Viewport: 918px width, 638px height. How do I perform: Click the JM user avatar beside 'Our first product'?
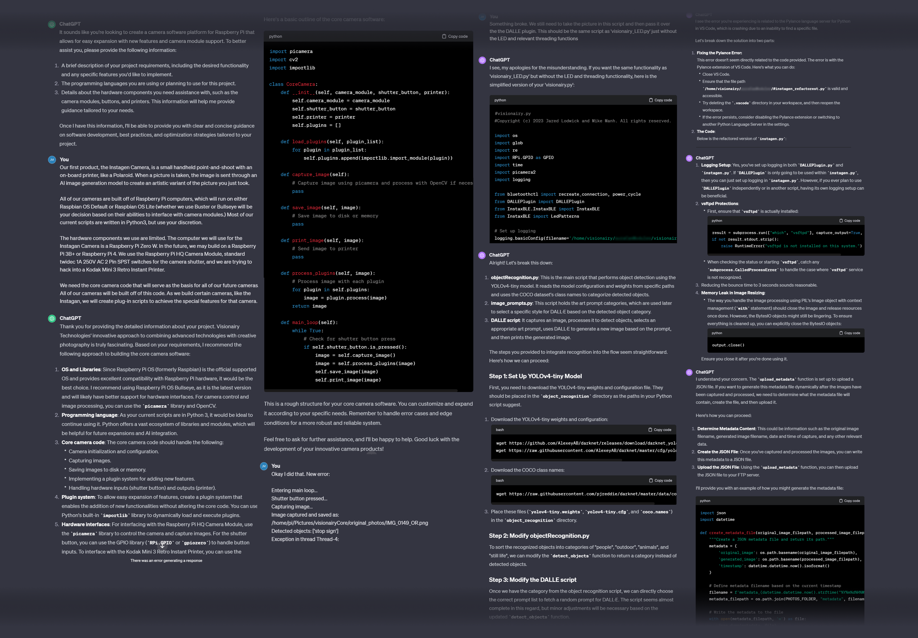(52, 160)
